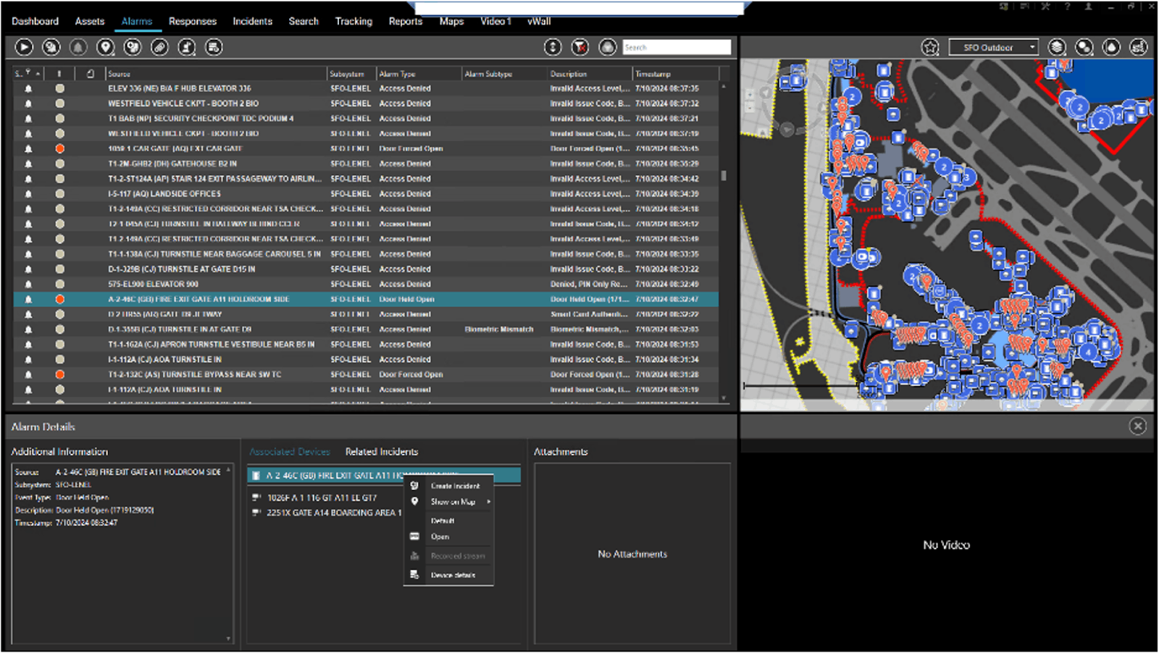The image size is (1159, 653).
Task: Click the paperclip attachment icon in toolbar
Action: coord(159,47)
